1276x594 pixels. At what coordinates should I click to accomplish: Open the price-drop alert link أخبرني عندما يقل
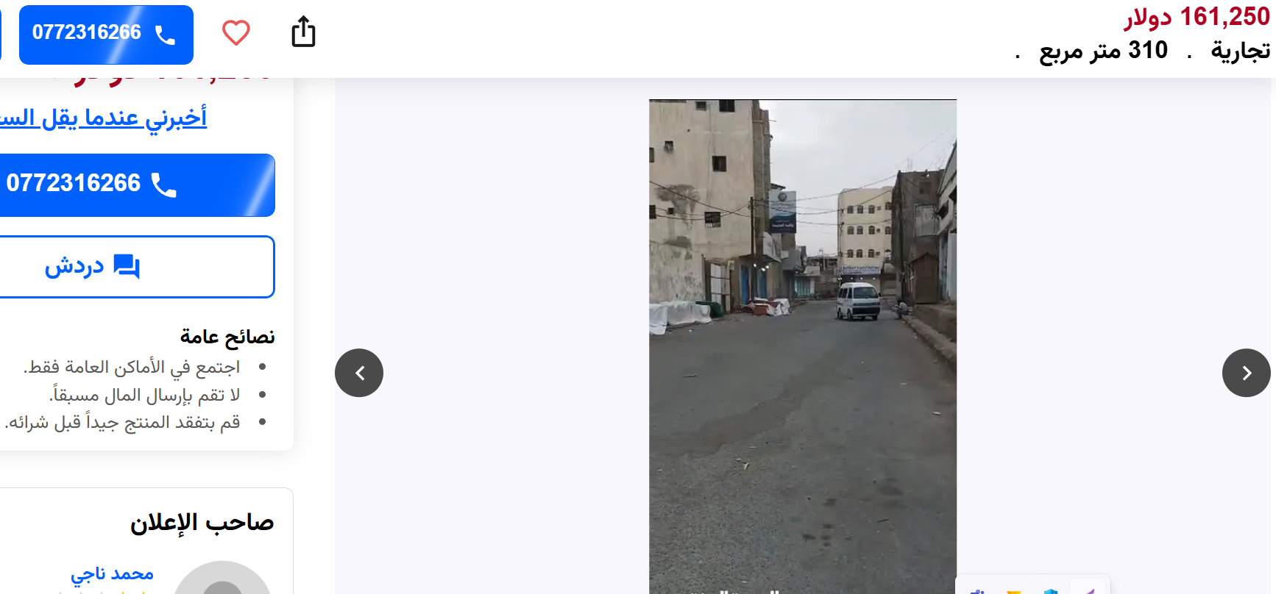(103, 118)
